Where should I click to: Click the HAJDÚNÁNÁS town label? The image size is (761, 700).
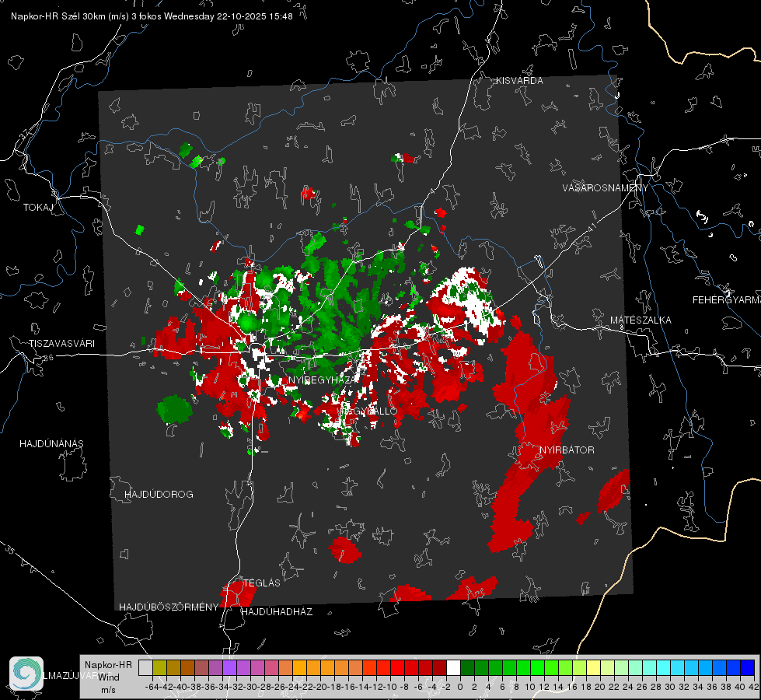pyautogui.click(x=51, y=444)
